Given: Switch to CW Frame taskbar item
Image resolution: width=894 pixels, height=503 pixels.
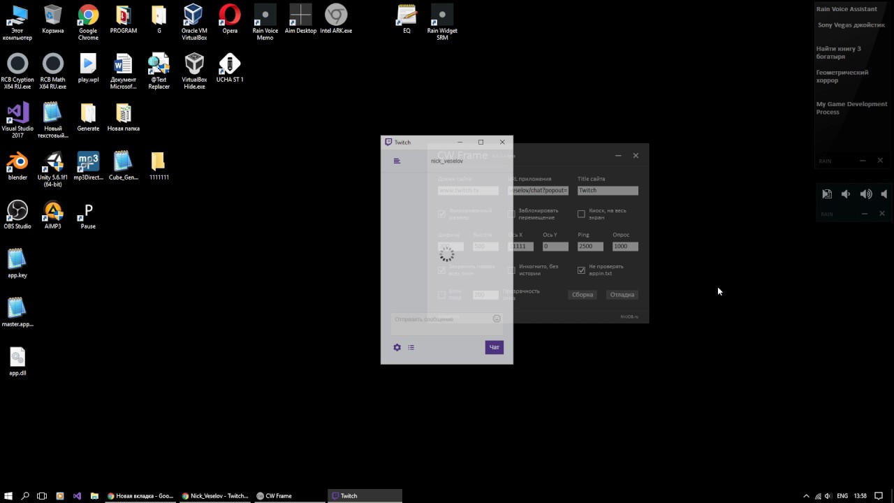Looking at the screenshot, I should pos(289,496).
